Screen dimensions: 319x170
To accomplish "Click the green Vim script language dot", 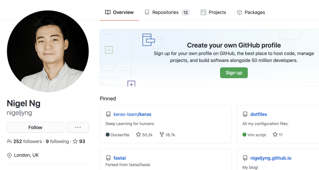I will click(244, 135).
